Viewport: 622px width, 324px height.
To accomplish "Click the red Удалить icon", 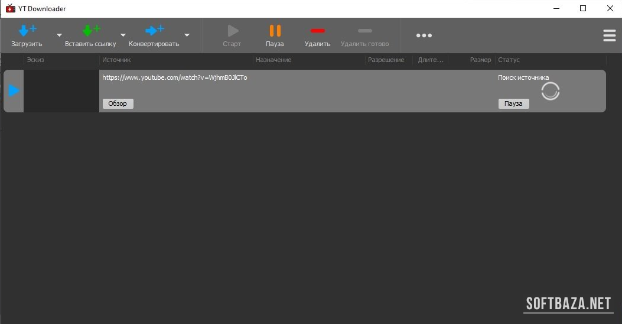I will [318, 31].
